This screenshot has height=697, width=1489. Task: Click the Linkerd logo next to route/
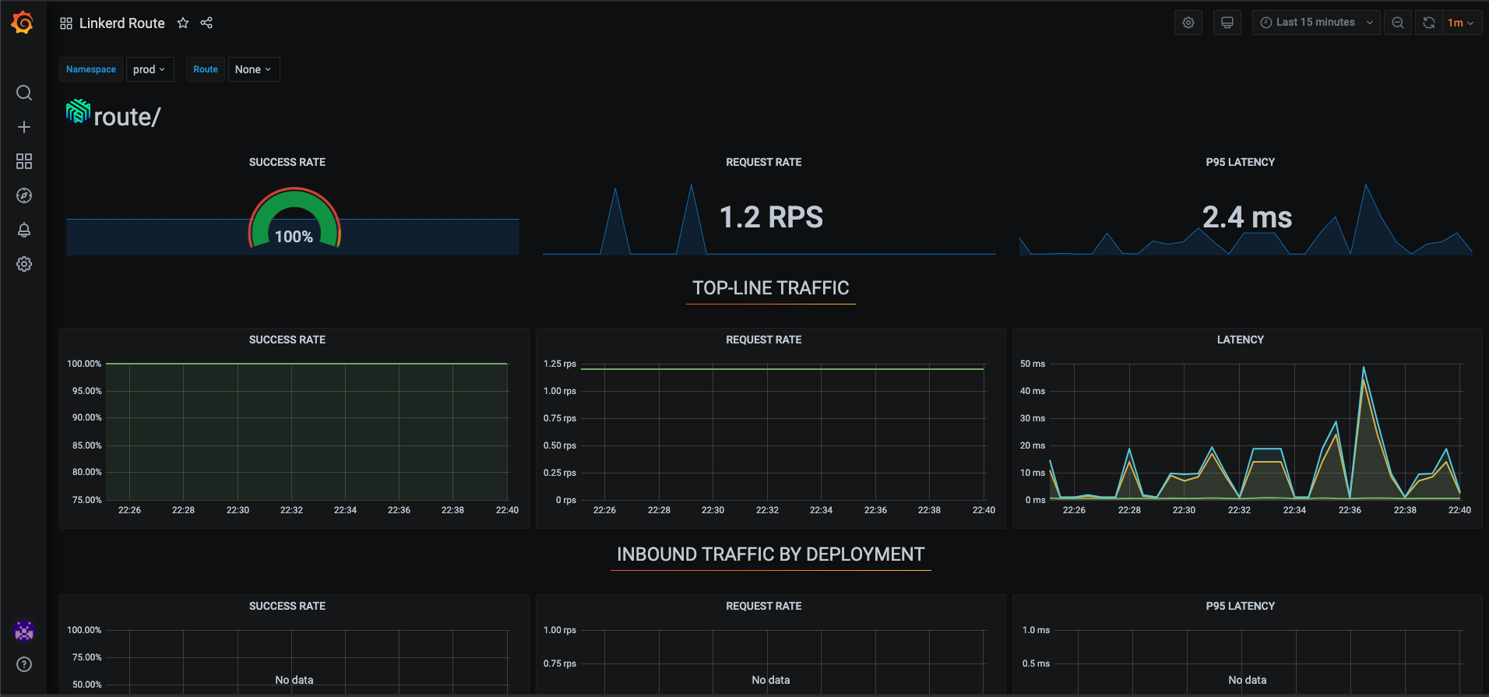click(78, 111)
